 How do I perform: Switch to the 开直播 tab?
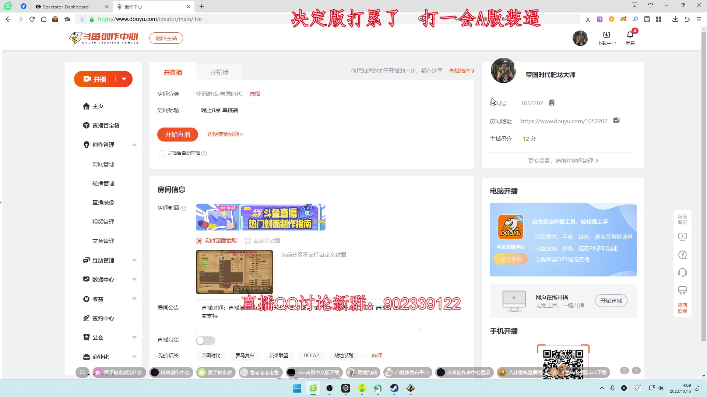173,72
